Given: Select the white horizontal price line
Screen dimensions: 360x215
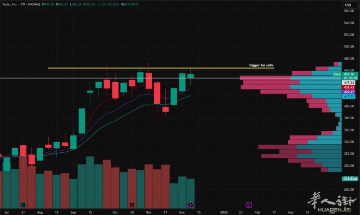Looking at the screenshot, I should pos(106,78).
